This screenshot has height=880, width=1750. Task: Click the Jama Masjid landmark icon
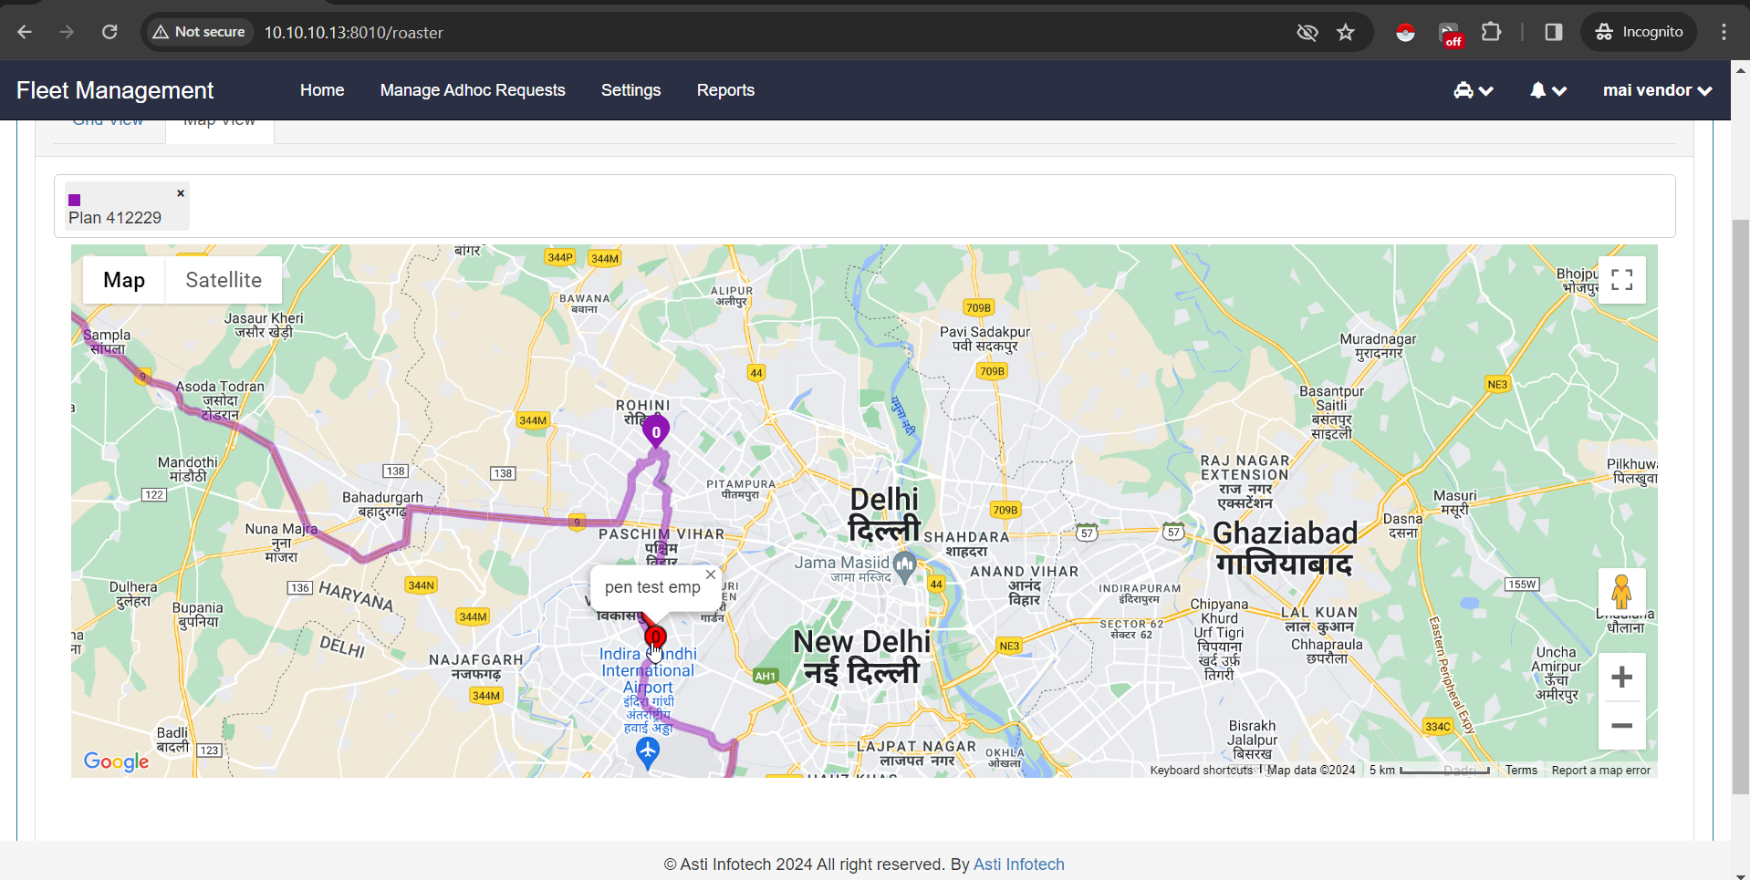coord(904,566)
